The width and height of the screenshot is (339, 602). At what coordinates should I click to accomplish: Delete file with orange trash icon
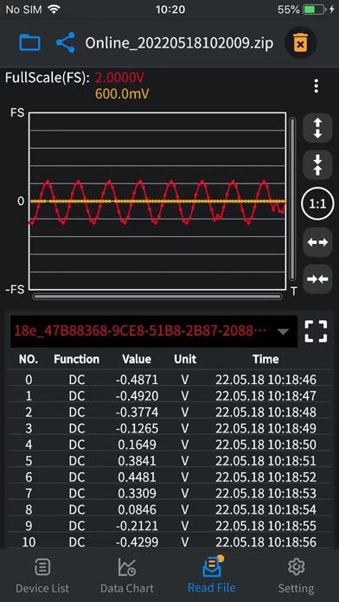[301, 42]
